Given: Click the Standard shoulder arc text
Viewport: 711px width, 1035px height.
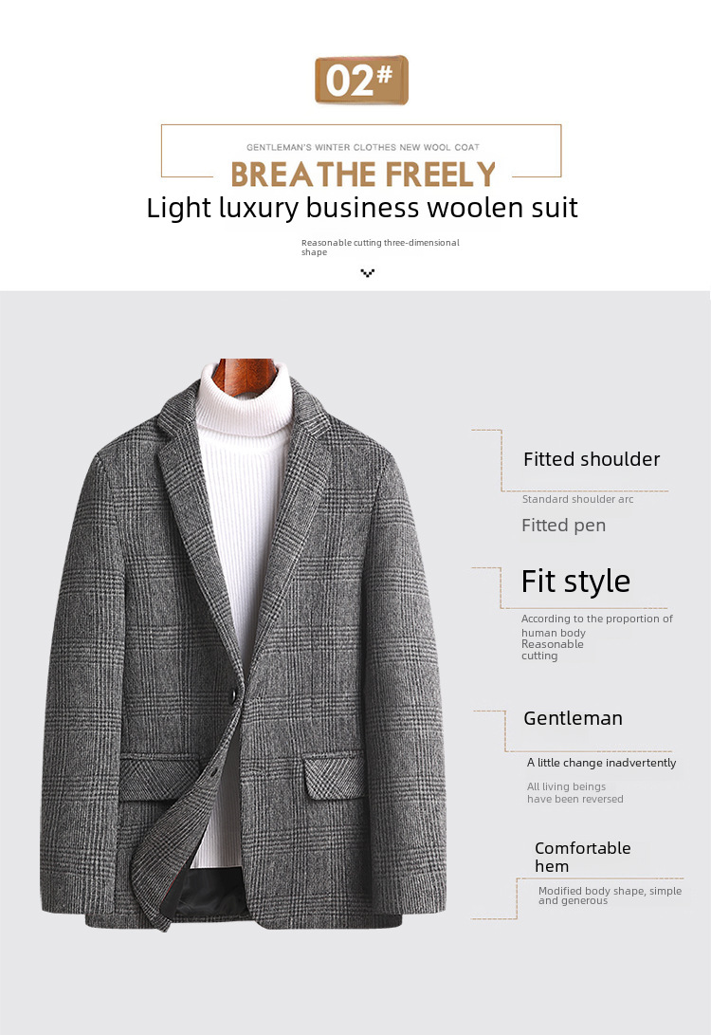Looking at the screenshot, I should 577,499.
